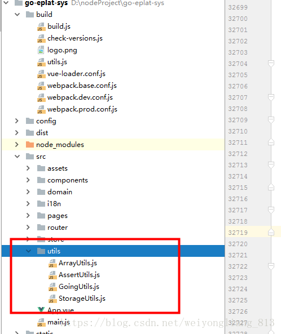Select GoingUtils.js file name
281x334 pixels.
click(79, 287)
